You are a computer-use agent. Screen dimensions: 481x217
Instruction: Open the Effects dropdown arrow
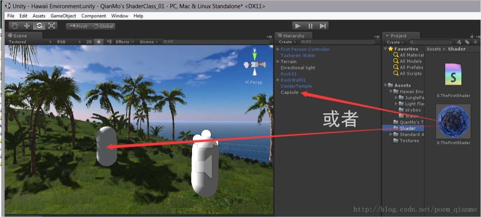(x=133, y=42)
